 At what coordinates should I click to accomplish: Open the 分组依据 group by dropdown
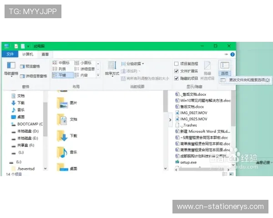(132, 64)
